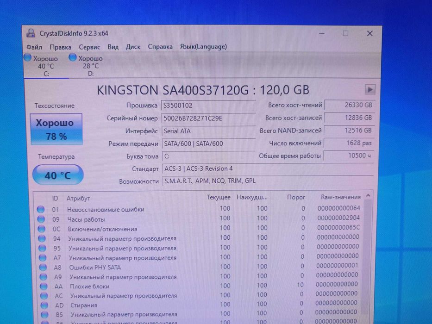The height and width of the screenshot is (324, 432).
Task: Click the status icon of attribute 09
Action: [41, 219]
